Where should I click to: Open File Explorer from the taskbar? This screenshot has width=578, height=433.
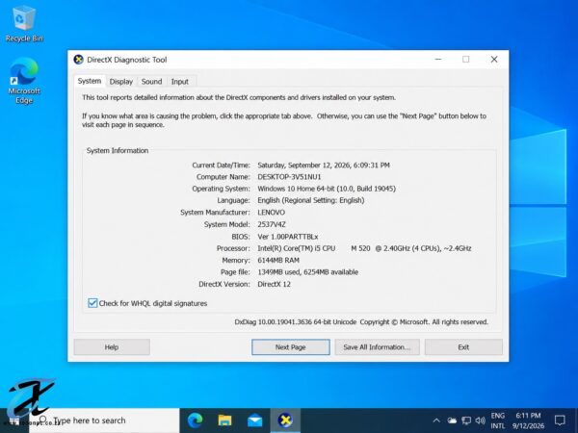(x=224, y=420)
